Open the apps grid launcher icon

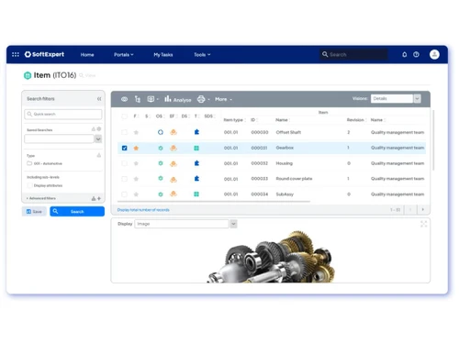point(16,54)
